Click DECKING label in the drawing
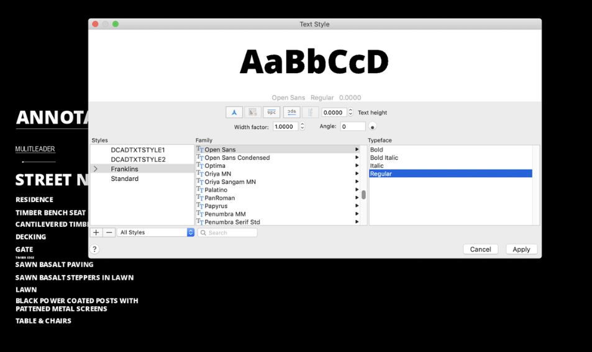 pyautogui.click(x=30, y=237)
